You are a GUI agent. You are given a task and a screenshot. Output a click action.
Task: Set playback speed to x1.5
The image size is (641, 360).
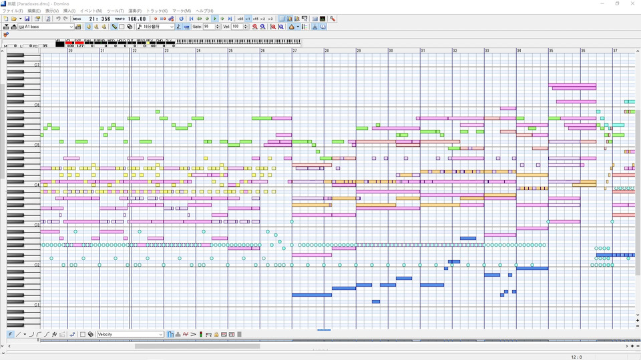(256, 19)
